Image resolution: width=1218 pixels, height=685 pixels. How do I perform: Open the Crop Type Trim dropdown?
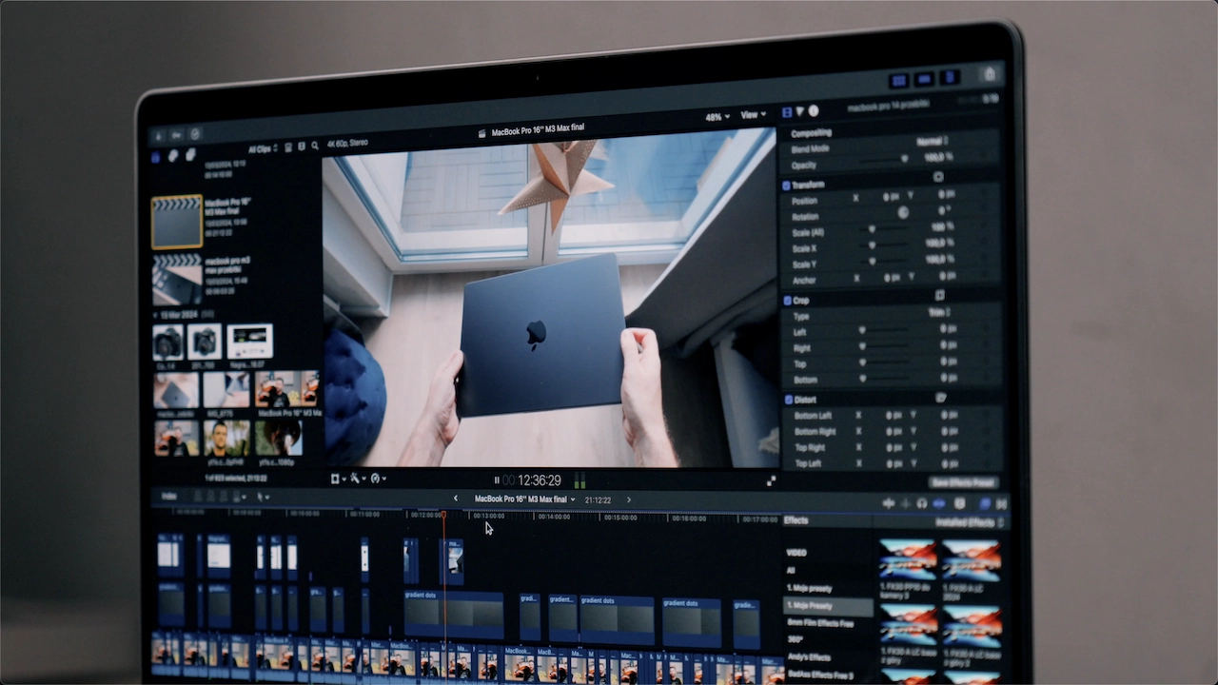click(939, 312)
